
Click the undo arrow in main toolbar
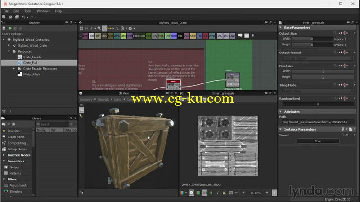[23, 17]
